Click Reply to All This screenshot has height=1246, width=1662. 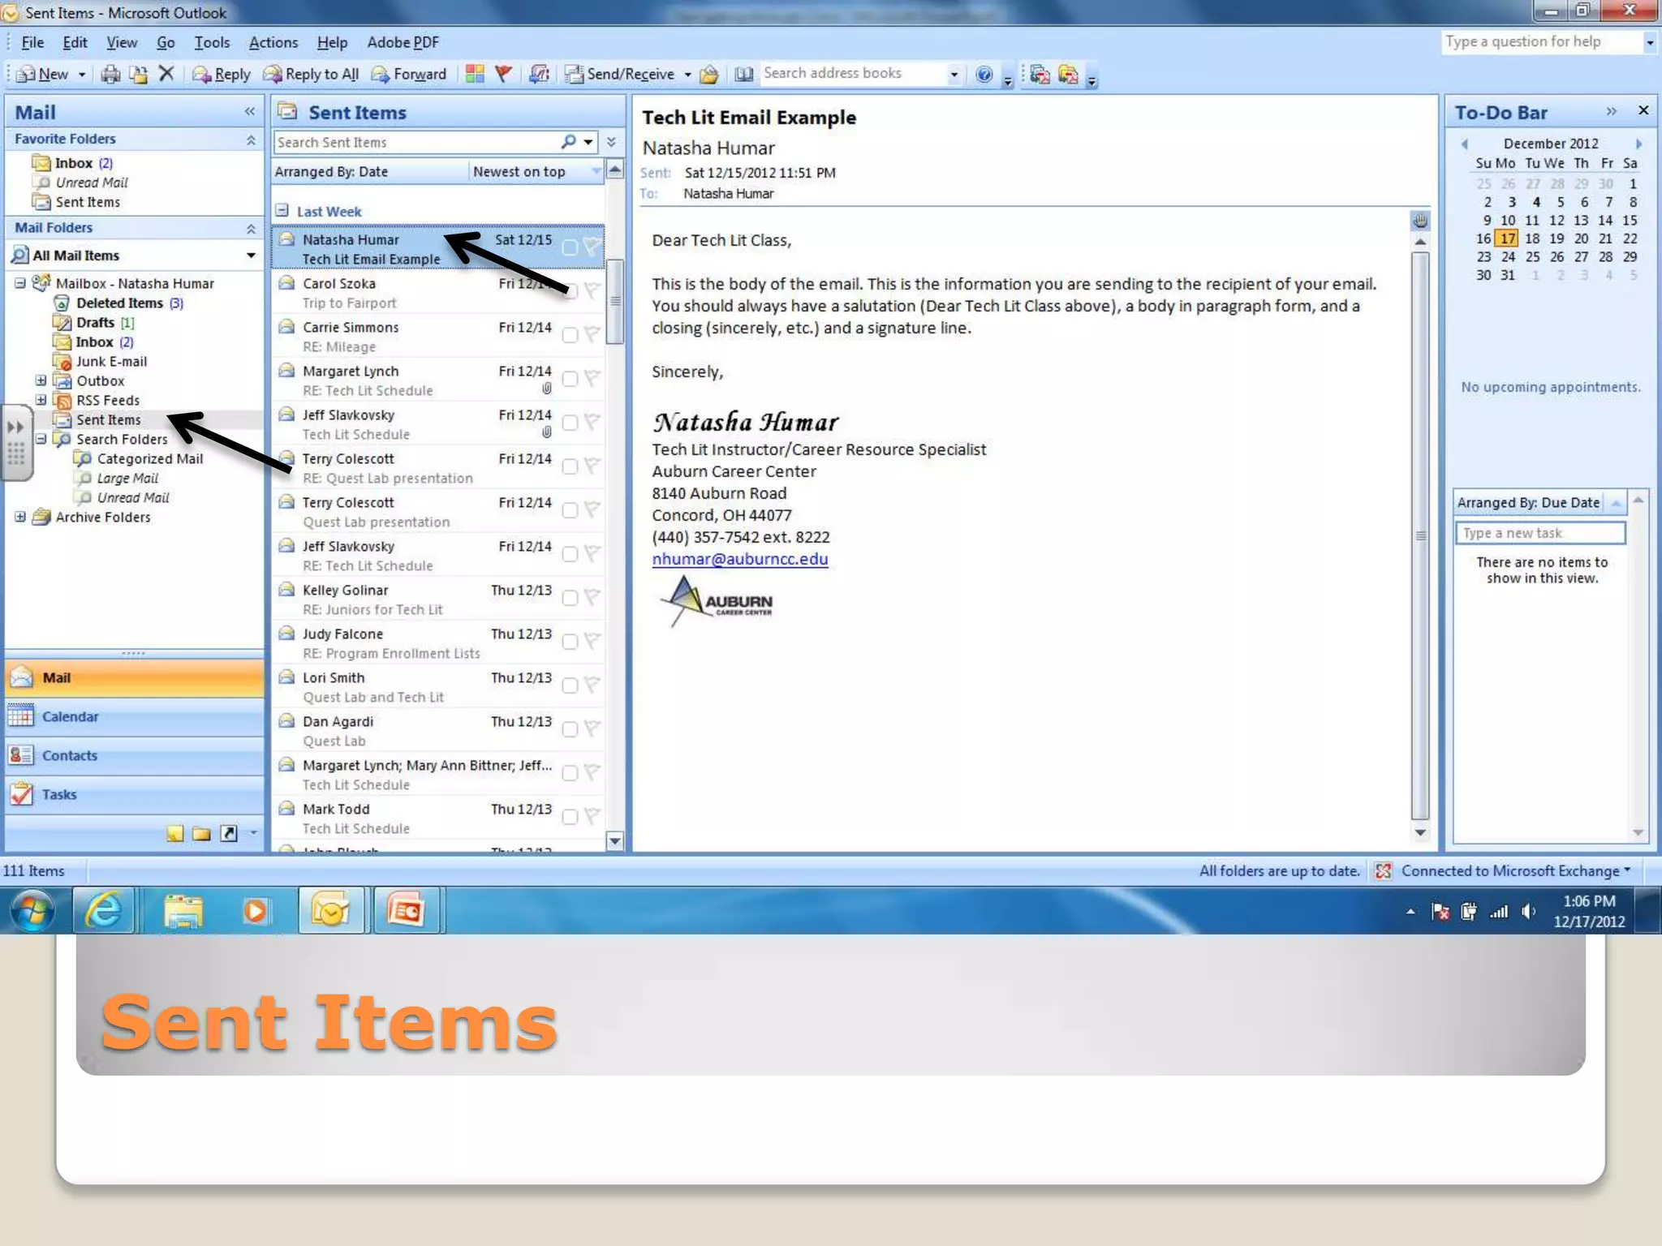coord(311,74)
